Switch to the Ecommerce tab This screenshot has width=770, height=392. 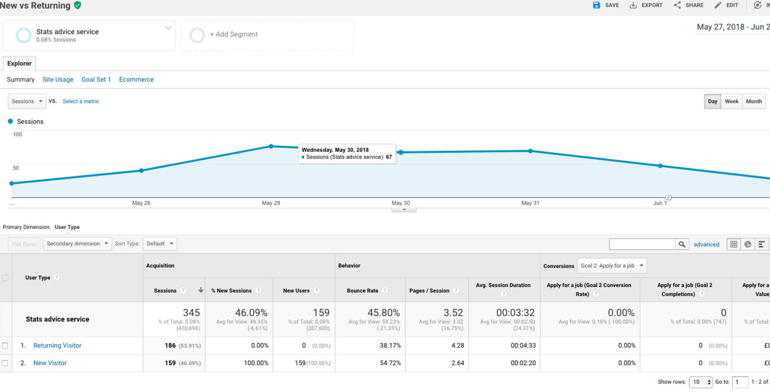pos(136,80)
